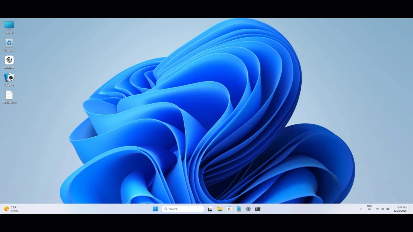Open Terminal from the taskbar

(258, 209)
